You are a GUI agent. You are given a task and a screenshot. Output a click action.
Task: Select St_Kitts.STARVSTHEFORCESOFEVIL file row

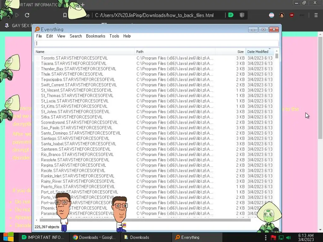[155, 106]
